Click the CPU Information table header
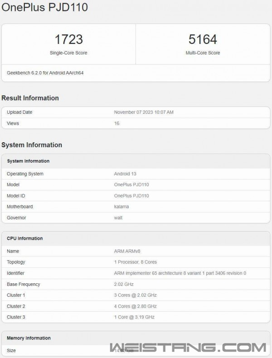 click(24, 238)
